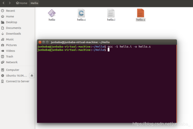
Task: Select the orange hello.s file icon
Action: click(x=140, y=13)
